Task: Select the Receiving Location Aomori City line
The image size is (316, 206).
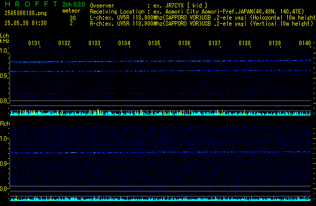Action: 197,12
